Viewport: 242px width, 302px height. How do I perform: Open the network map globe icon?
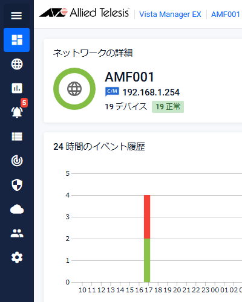pos(17,64)
